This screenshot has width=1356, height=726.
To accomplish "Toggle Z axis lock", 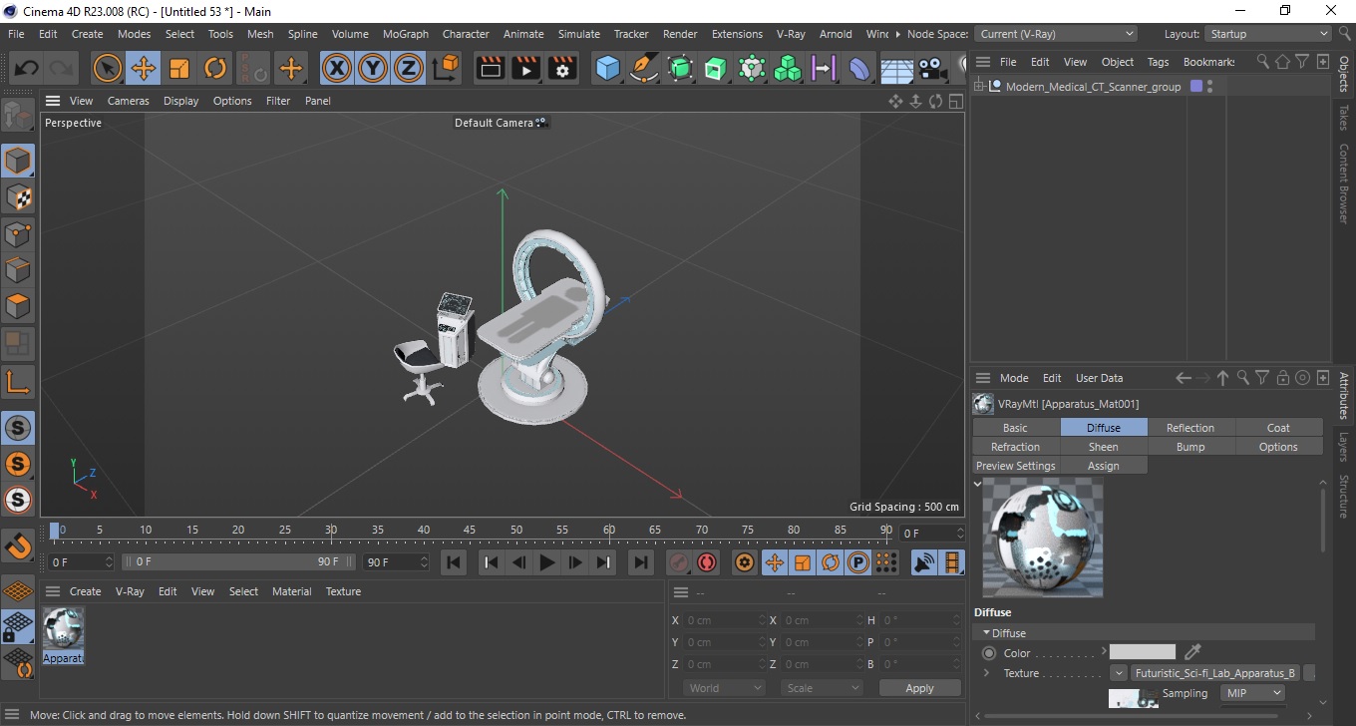I will pyautogui.click(x=409, y=68).
